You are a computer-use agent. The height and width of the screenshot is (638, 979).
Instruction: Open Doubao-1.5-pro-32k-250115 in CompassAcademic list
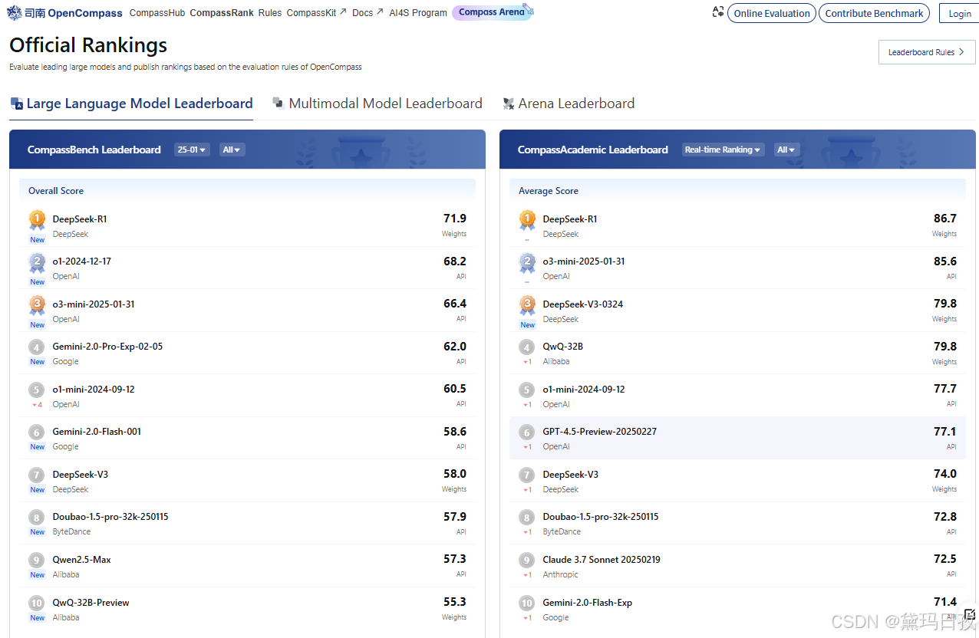[x=737, y=523]
